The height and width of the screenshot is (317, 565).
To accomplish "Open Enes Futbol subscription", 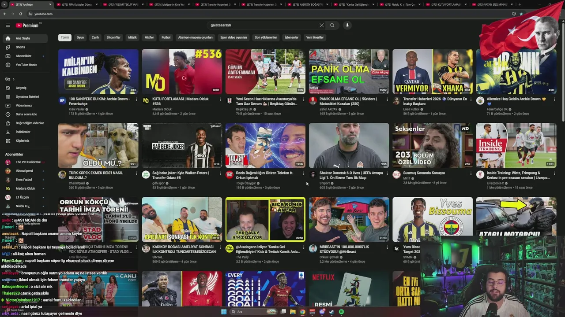I will tap(25, 180).
